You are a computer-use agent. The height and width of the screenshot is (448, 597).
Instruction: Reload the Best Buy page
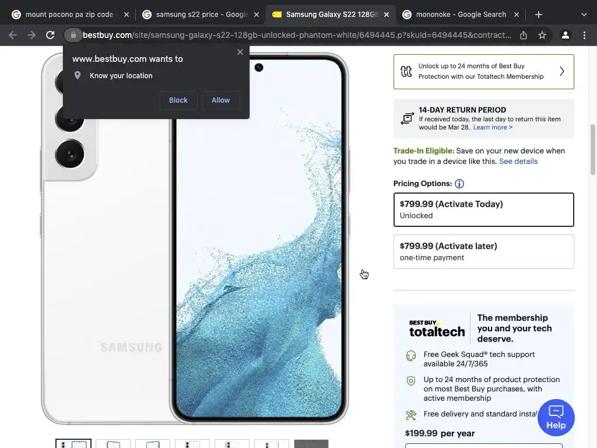50,35
